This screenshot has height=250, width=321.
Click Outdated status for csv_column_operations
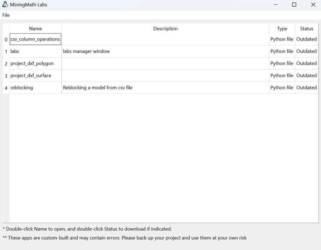(306, 39)
